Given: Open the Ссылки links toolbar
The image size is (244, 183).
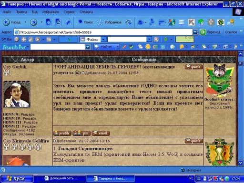Looking at the screenshot, I should (231, 32).
